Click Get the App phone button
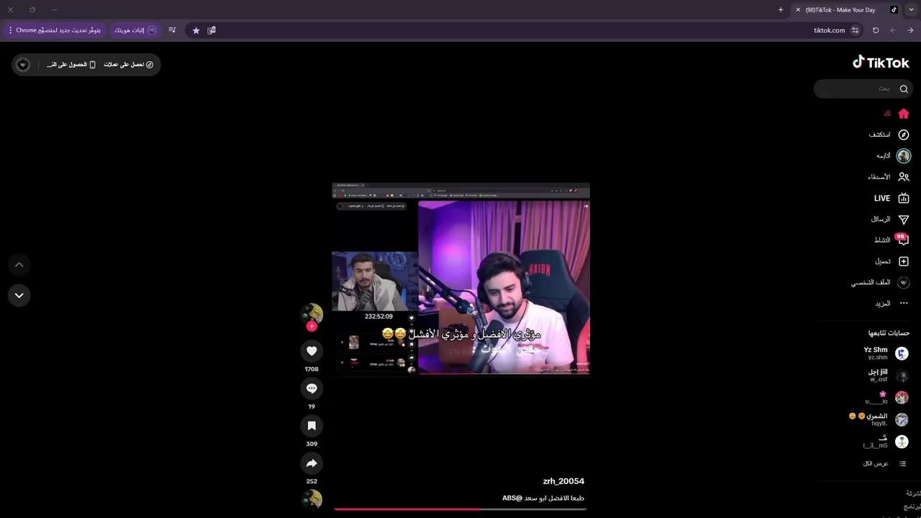Screen dimensions: 921x518 [71, 65]
